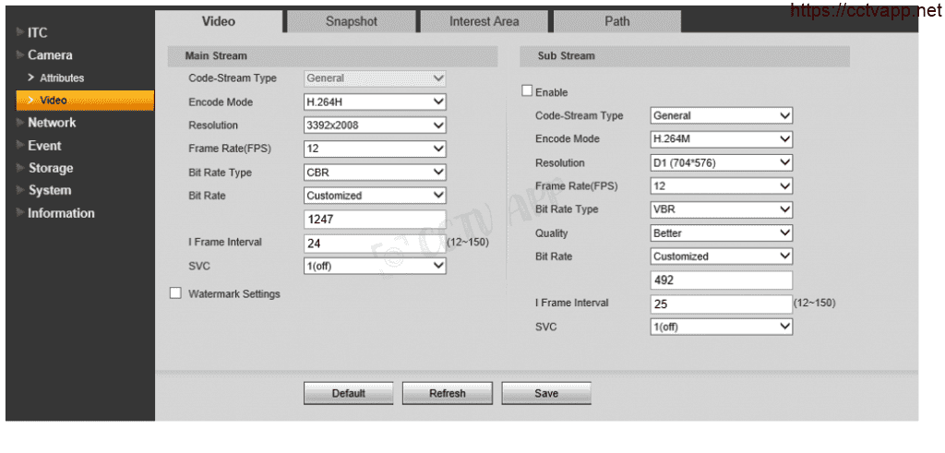The image size is (945, 453).
Task: Expand the Network sidebar section
Action: (52, 123)
